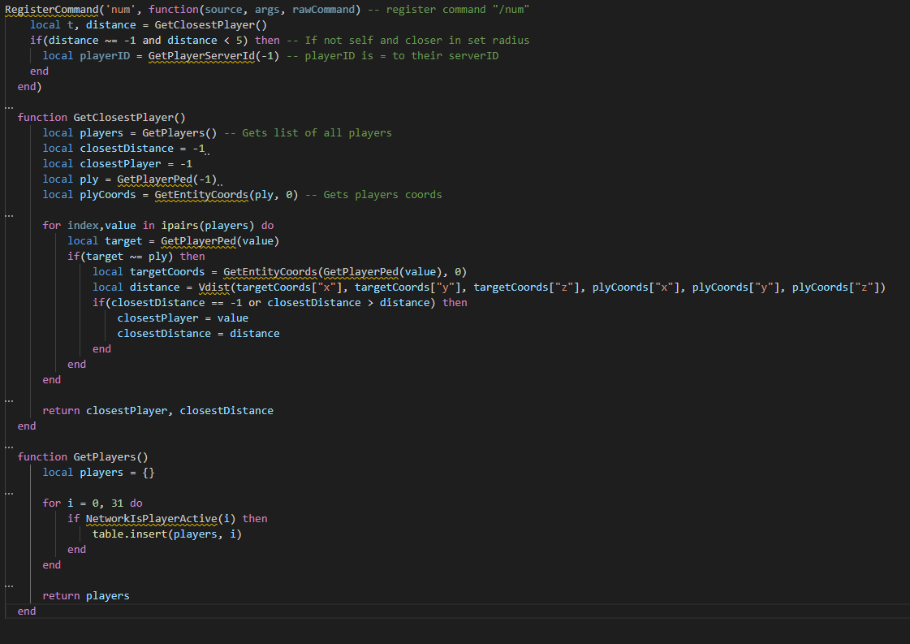Viewport: 910px width, 644px height.
Task: Click the line 'local target = GetPlayerPed(value)'
Action: pyautogui.click(x=174, y=241)
